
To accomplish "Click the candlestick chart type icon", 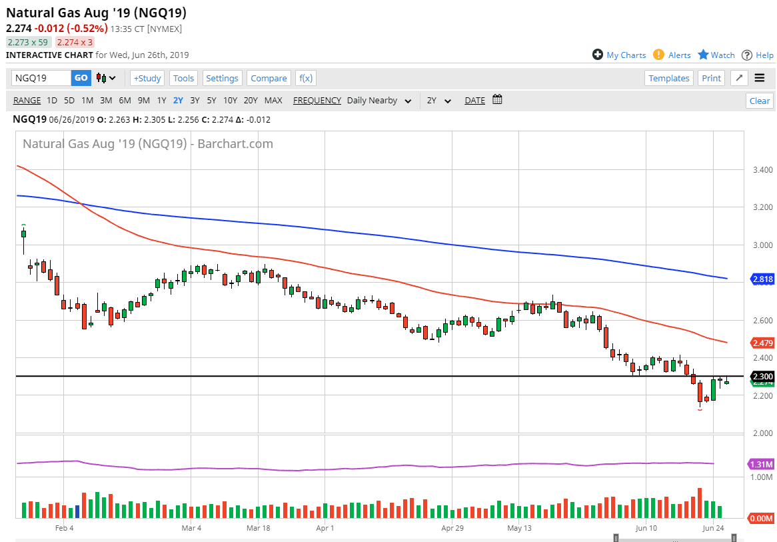I will pyautogui.click(x=106, y=78).
